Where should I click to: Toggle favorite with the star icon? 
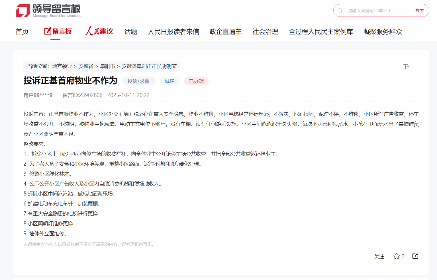pyautogui.click(x=397, y=256)
